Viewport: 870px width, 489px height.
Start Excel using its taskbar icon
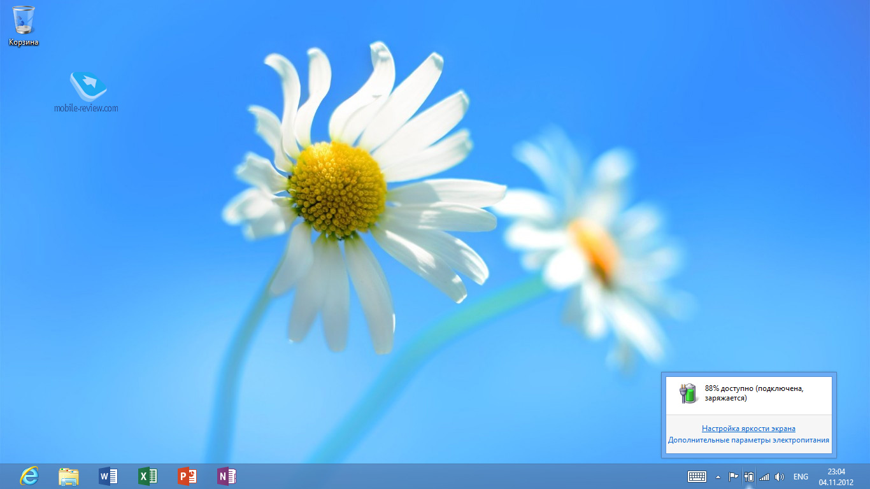148,476
